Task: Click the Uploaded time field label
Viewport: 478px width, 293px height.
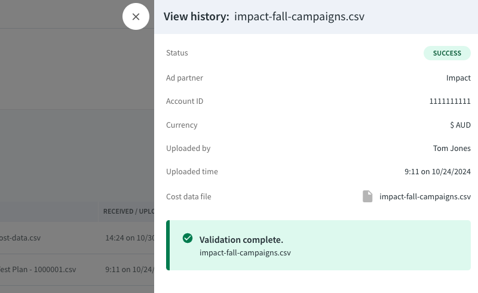Action: tap(192, 171)
